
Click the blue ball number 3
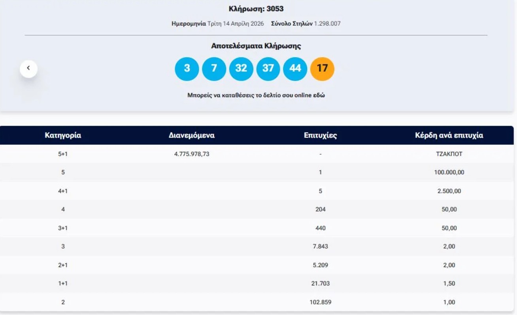187,69
